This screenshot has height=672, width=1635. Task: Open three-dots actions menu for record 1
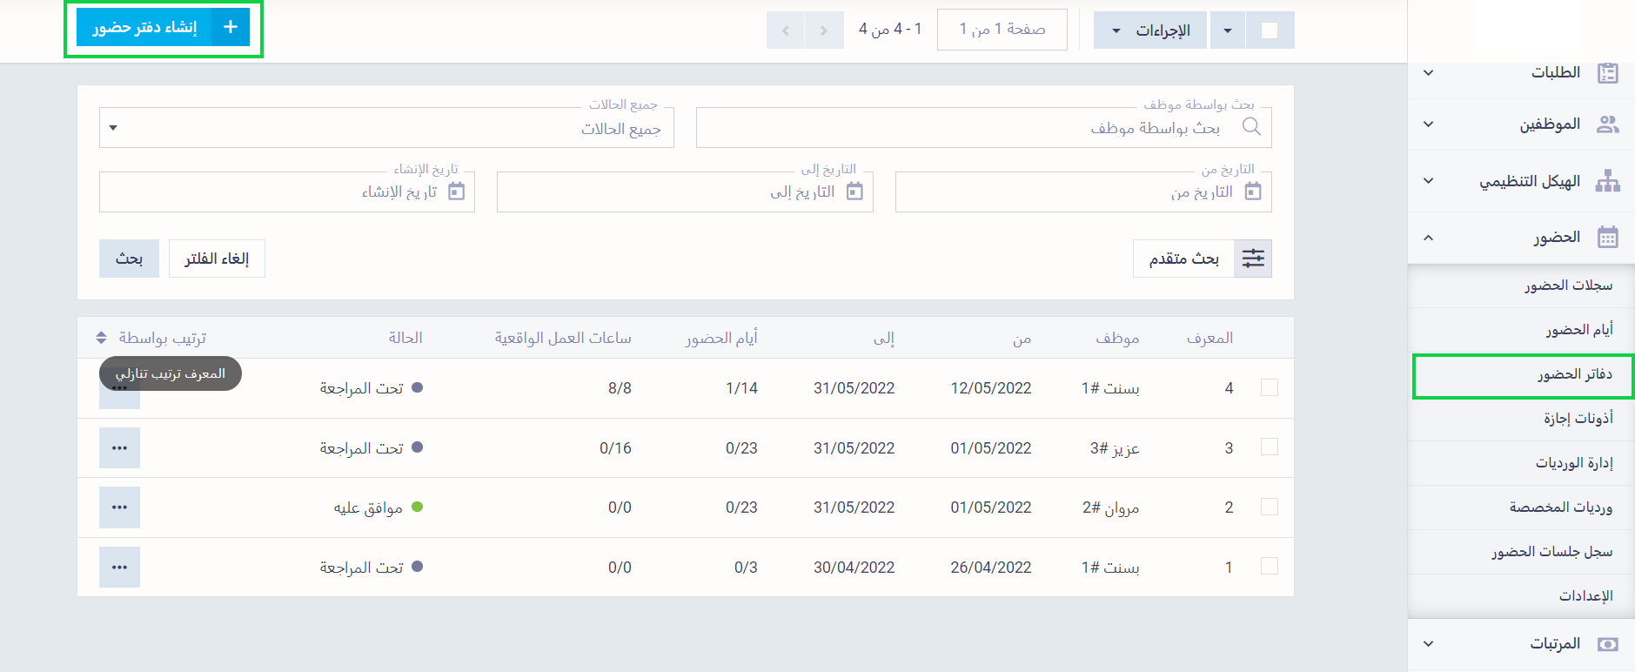pyautogui.click(x=119, y=568)
